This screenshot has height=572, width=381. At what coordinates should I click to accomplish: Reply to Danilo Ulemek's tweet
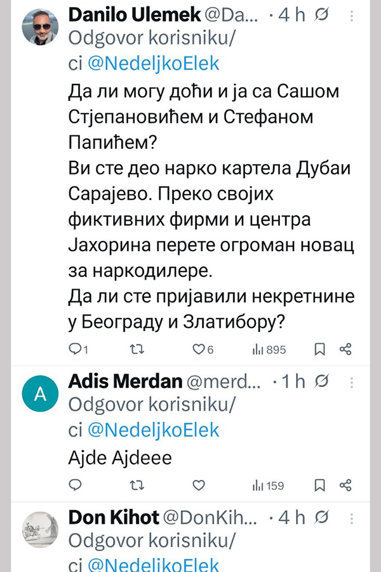tap(75, 349)
